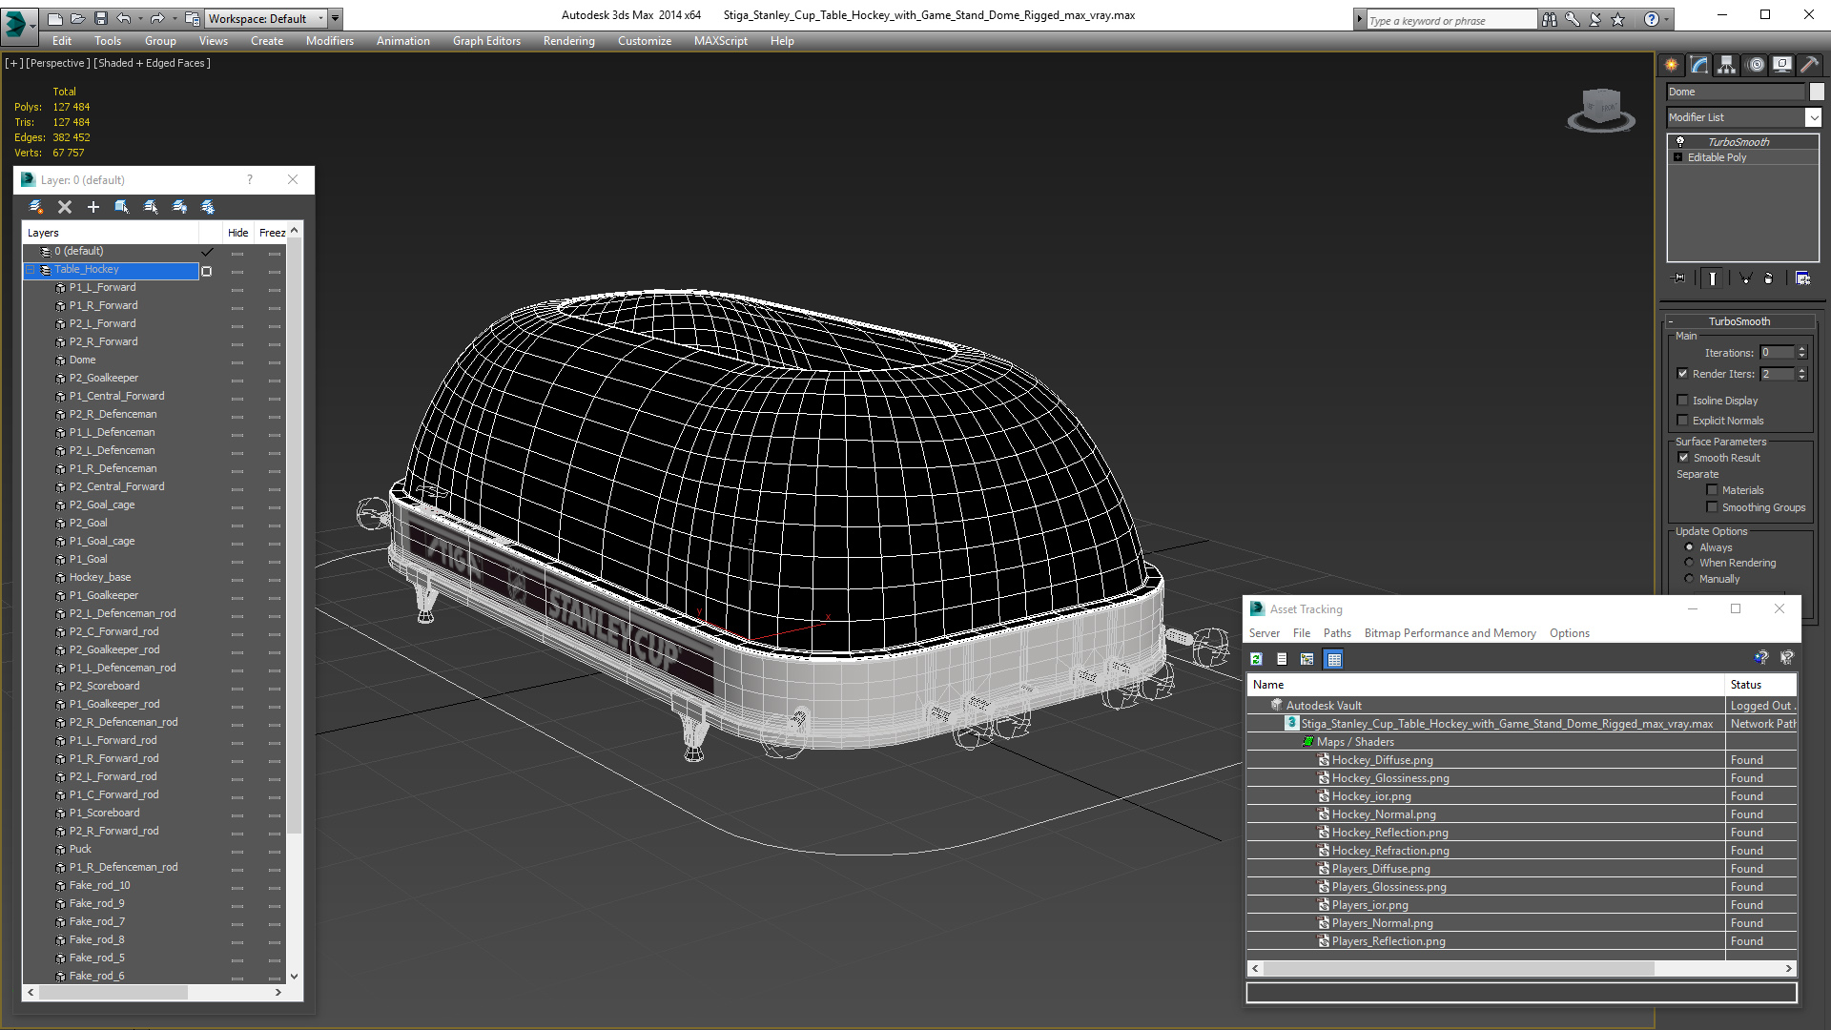Click Add Selected Objects plus icon
This screenshot has width=1831, height=1030.
point(93,207)
